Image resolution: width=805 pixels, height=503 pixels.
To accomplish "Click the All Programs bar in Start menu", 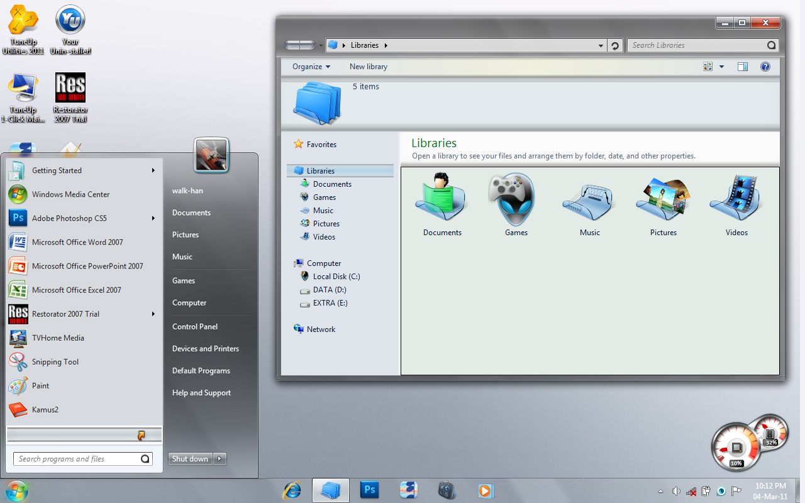I will 84,434.
